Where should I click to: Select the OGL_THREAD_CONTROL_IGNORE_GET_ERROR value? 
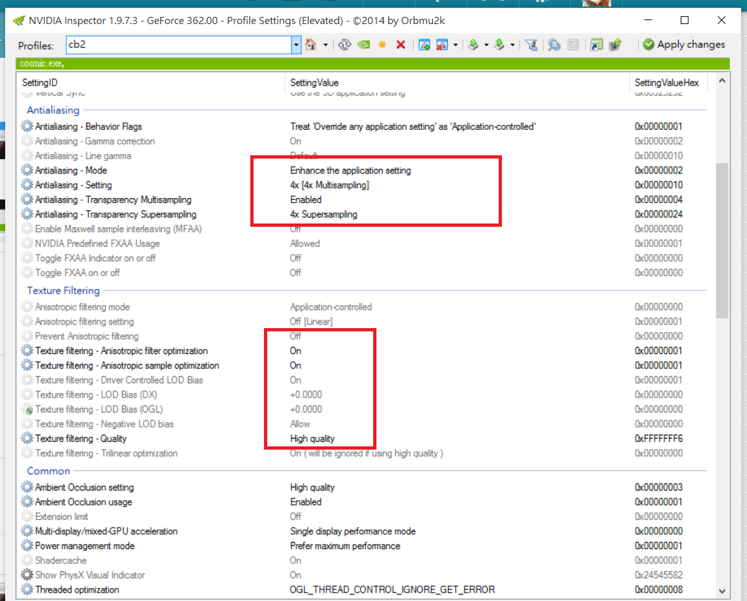click(392, 589)
